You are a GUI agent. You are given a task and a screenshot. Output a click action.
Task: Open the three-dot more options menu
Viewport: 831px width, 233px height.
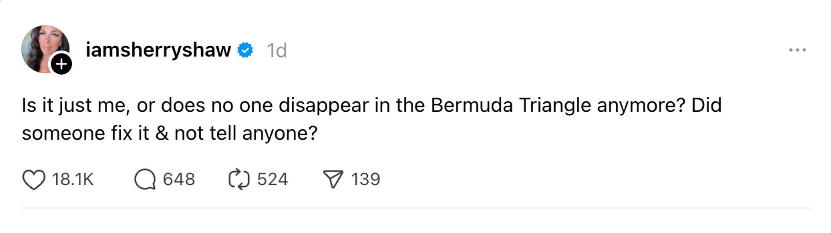pyautogui.click(x=797, y=50)
